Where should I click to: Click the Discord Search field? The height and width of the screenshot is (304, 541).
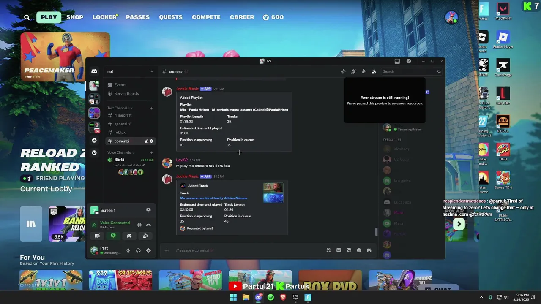pos(412,71)
